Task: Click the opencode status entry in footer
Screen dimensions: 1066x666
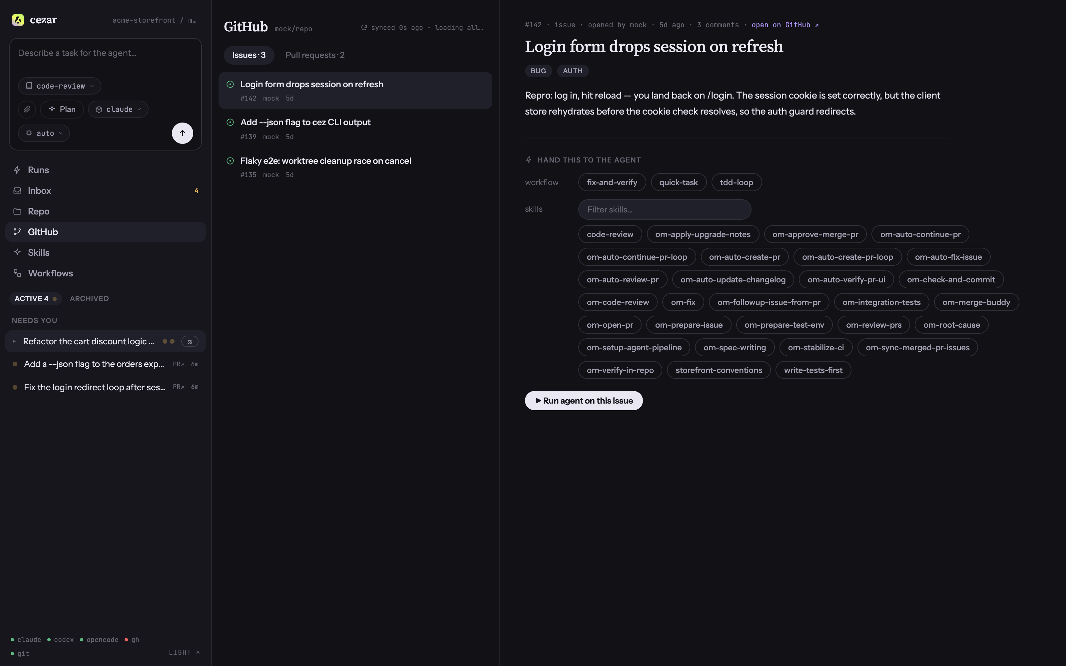Action: tap(99, 640)
